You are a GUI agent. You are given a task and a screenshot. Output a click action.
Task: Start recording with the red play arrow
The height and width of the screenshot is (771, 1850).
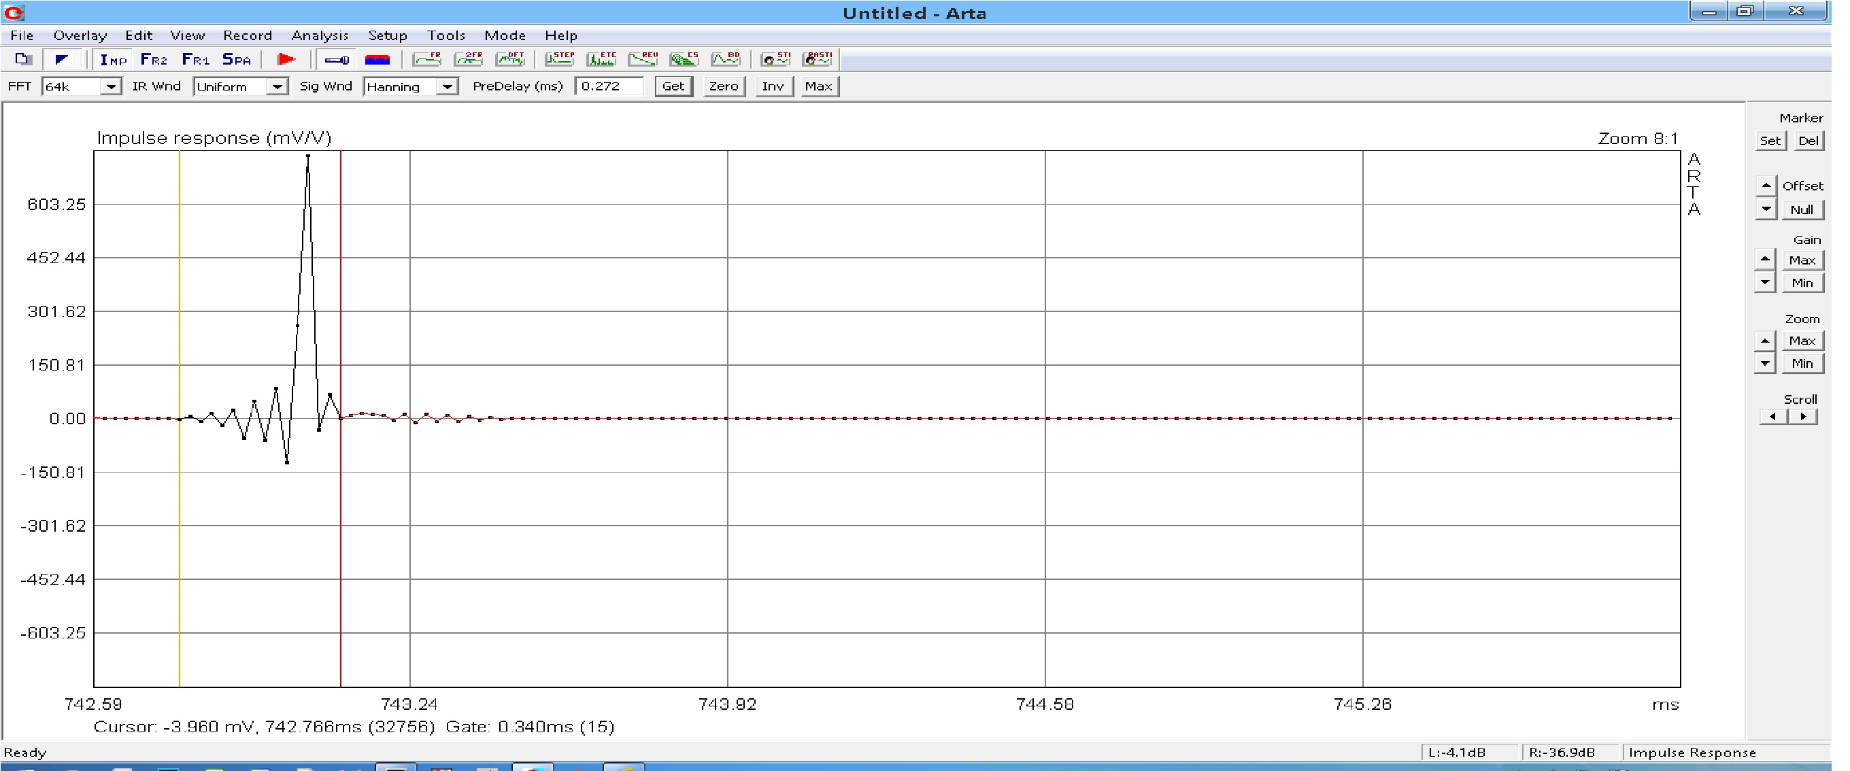click(286, 60)
